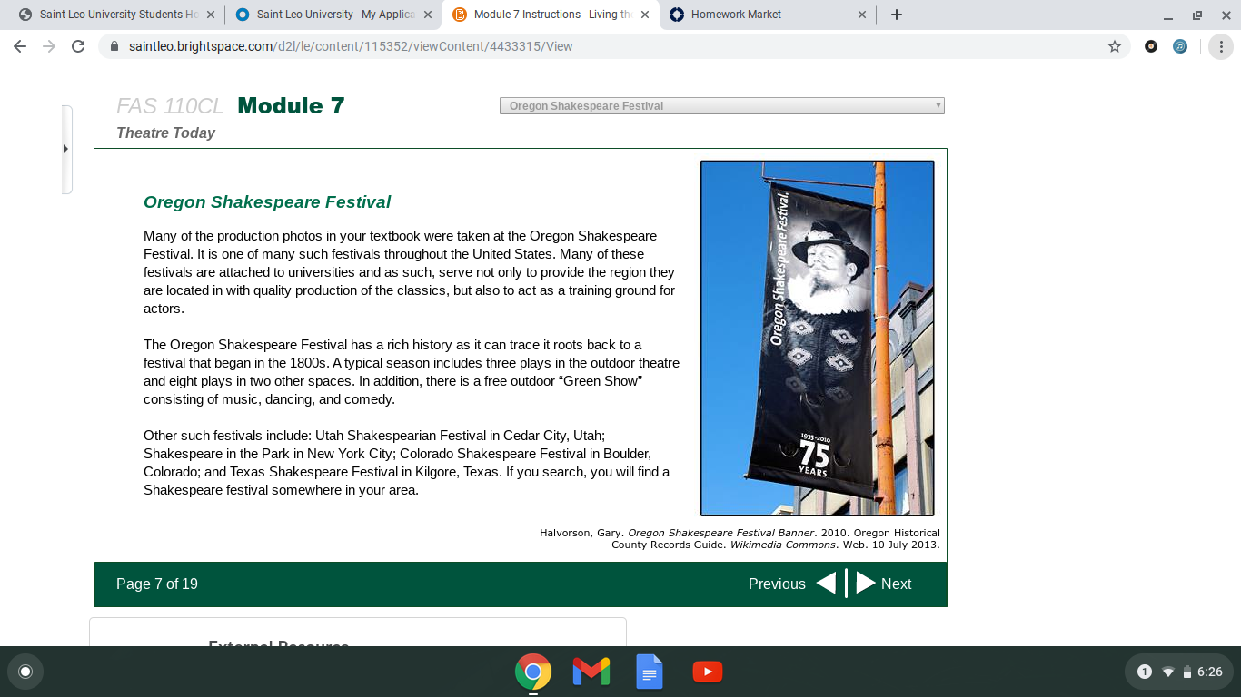The width and height of the screenshot is (1241, 697).
Task: Open the Chrome three-dot menu
Action: point(1220,46)
